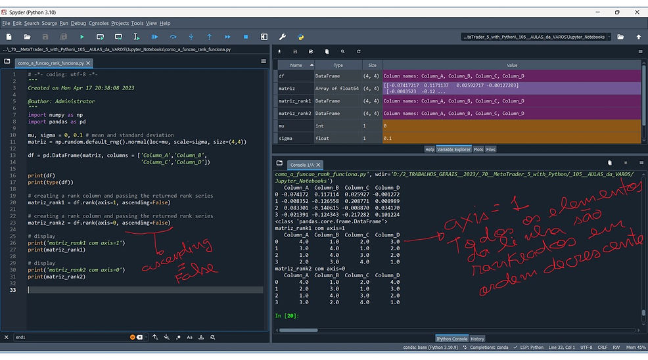This screenshot has height=360, width=648.
Task: Toggle case sensitive search
Action: [x=190, y=337]
